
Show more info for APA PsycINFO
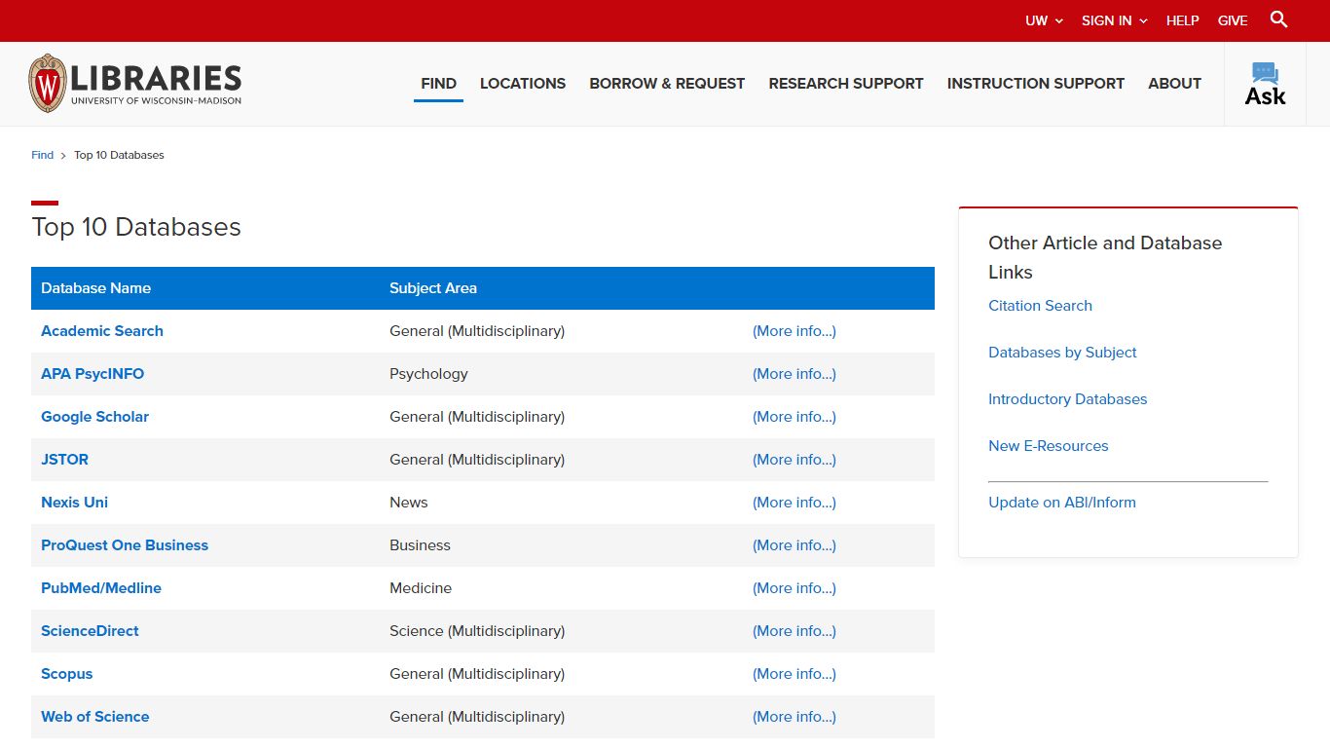[x=794, y=374]
